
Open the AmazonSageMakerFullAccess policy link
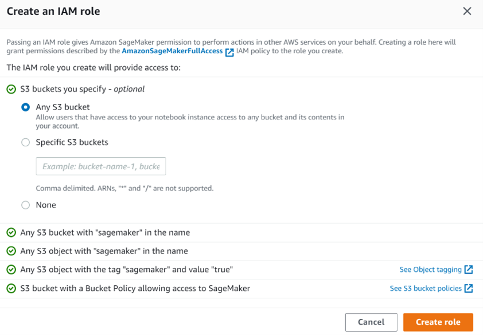(x=172, y=51)
